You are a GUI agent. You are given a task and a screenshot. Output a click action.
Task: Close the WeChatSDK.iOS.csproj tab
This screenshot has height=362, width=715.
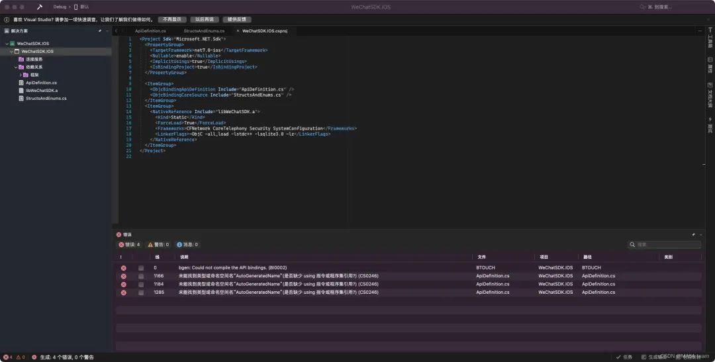pos(238,31)
